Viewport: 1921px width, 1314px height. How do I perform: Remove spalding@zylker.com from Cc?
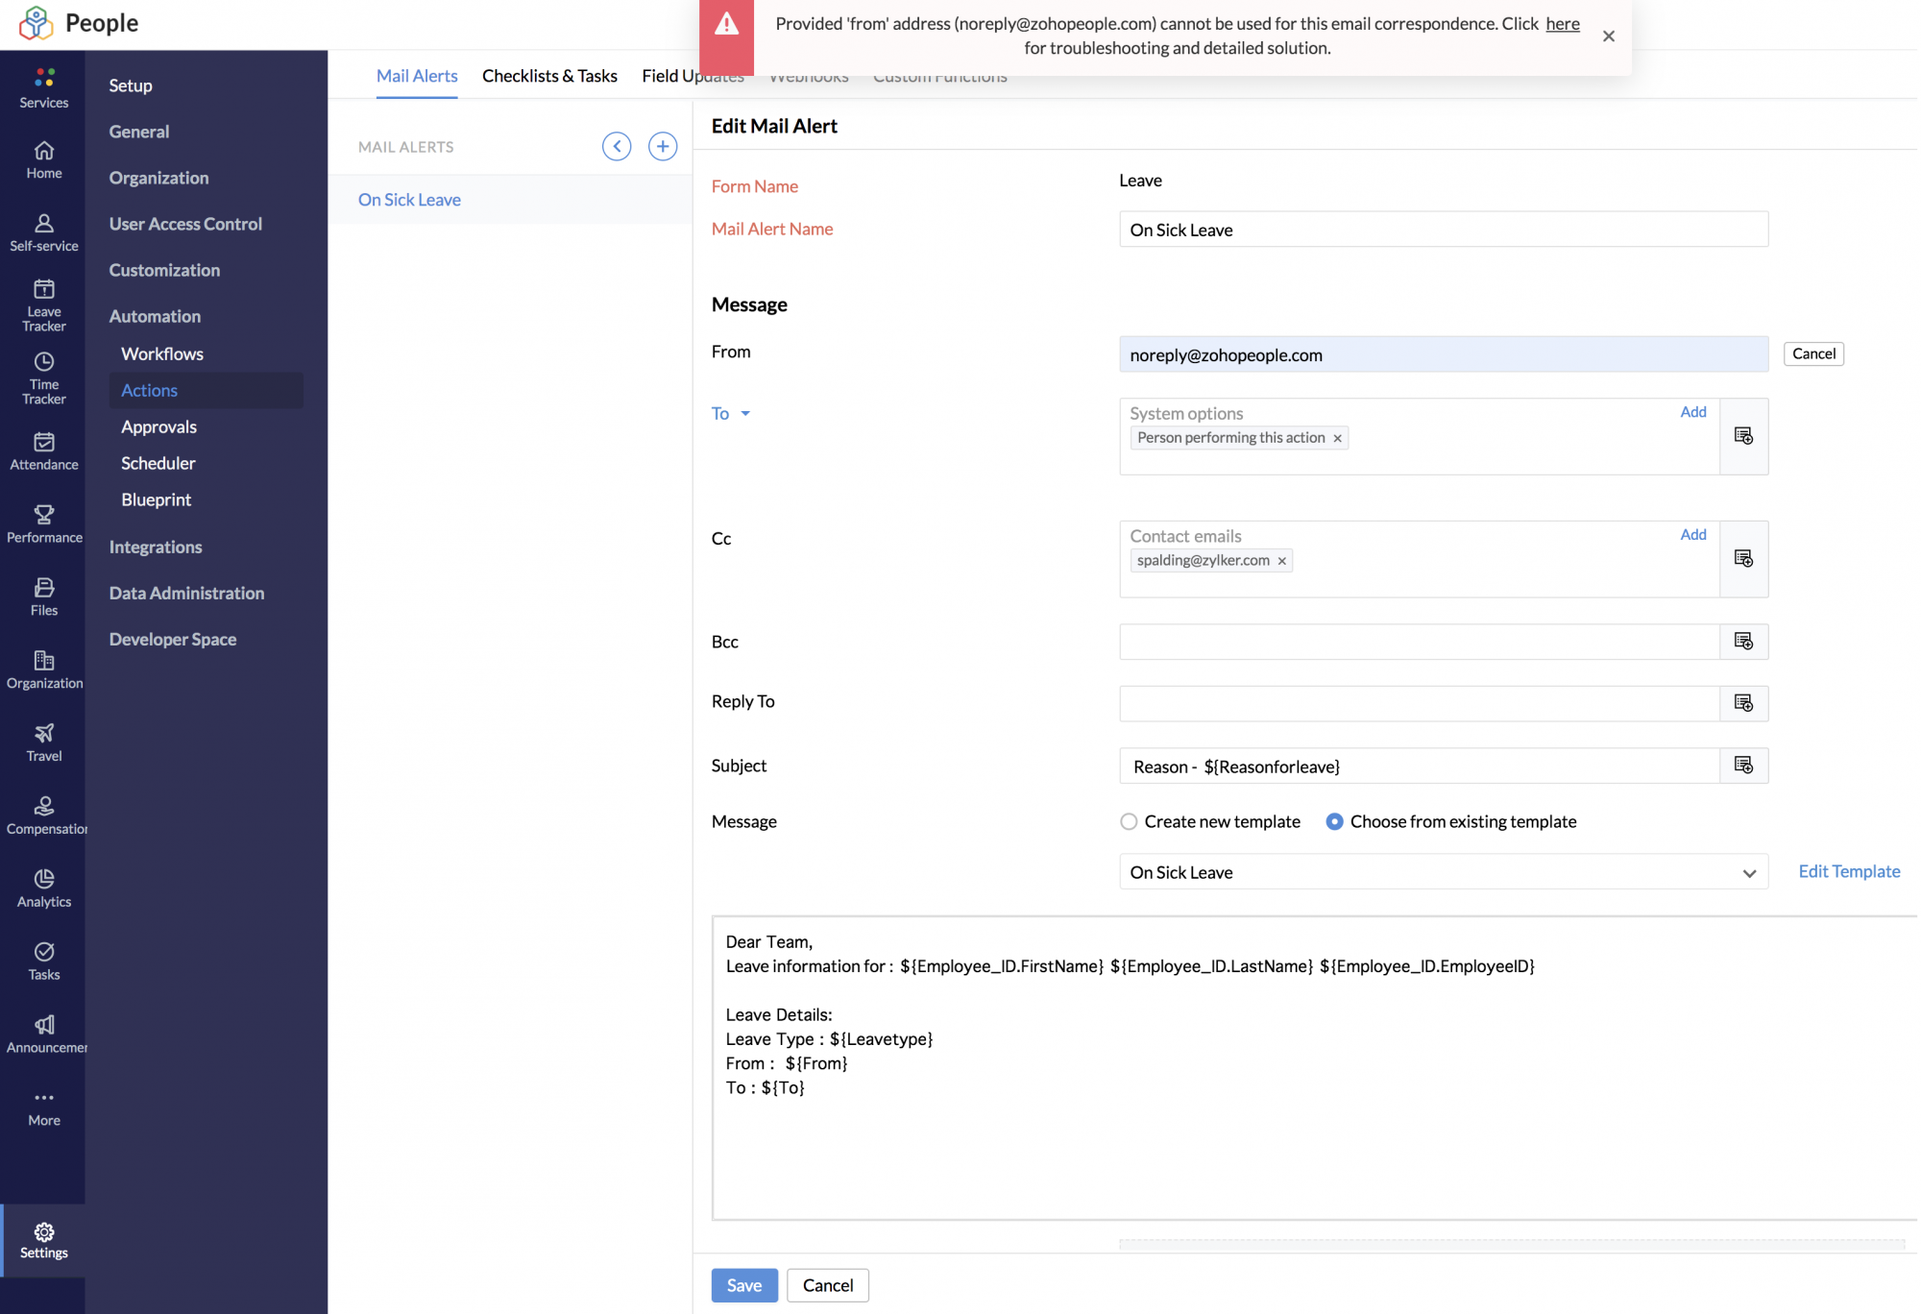coord(1281,561)
